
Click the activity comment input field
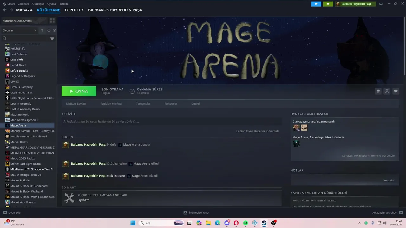(172, 121)
